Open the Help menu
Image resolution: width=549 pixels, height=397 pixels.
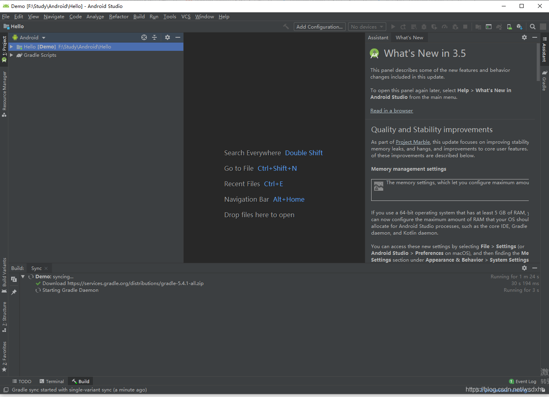click(x=224, y=16)
